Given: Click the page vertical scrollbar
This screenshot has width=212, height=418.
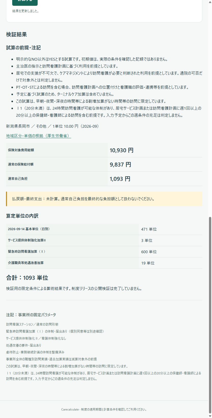Looking at the screenshot, I should coord(210,315).
